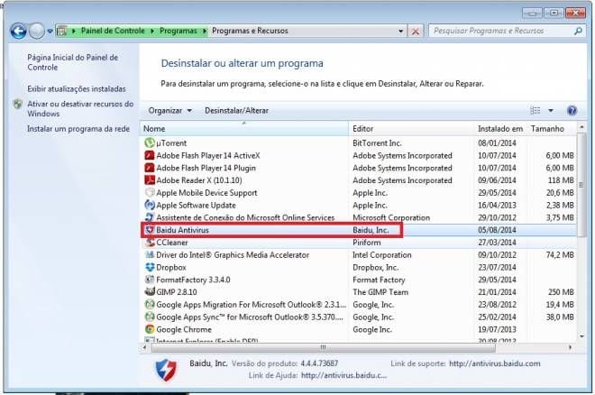Click the Desinstalar/Alterar button
The image size is (595, 395).
point(236,110)
